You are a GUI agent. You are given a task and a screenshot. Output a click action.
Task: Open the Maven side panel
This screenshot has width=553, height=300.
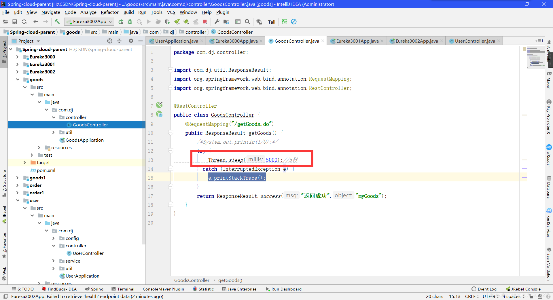pos(549,81)
